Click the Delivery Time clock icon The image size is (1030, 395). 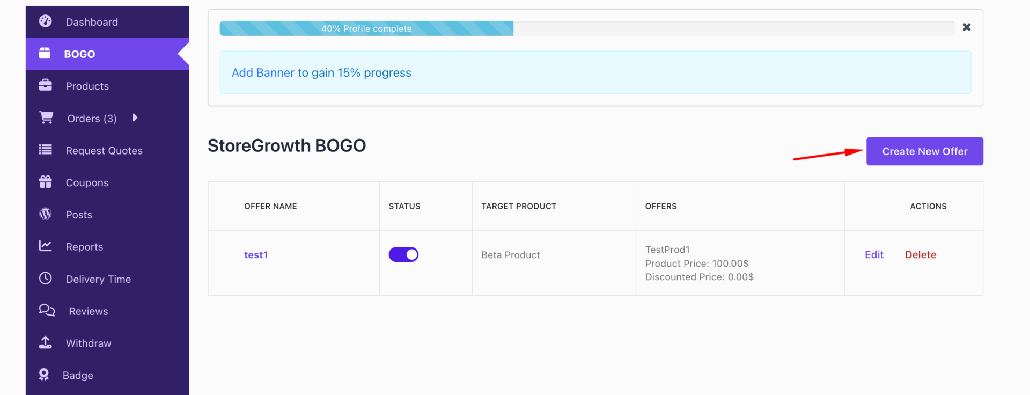click(46, 278)
